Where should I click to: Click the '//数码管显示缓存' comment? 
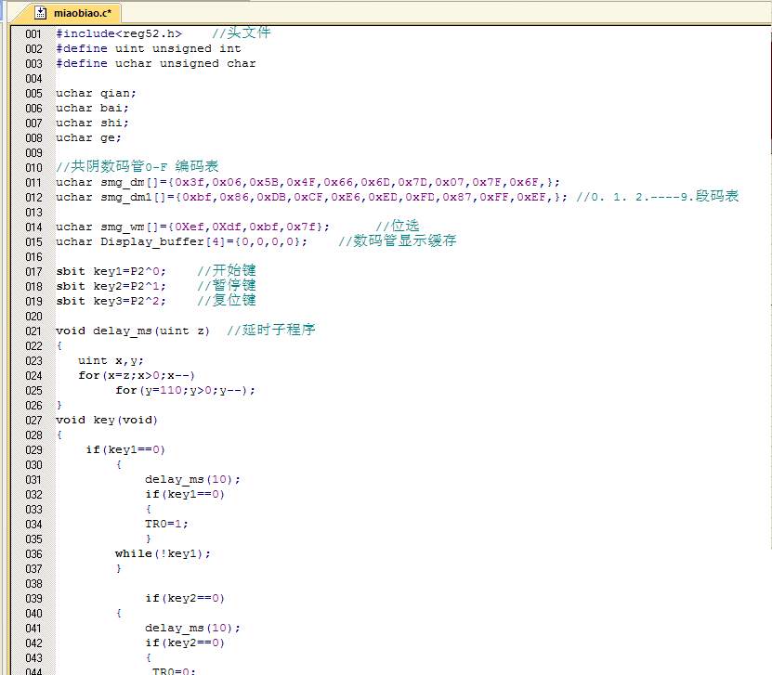click(x=398, y=240)
